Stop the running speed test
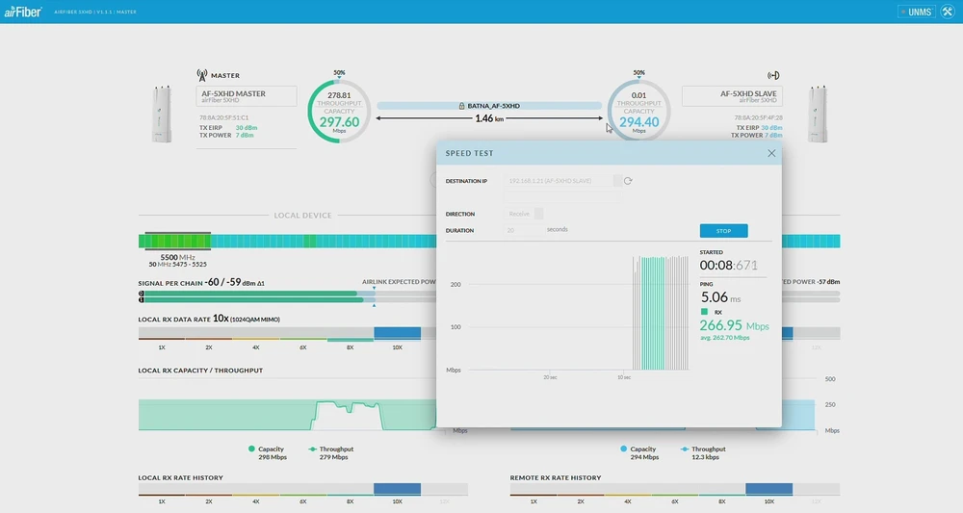Viewport: 963px width, 513px height. [723, 231]
